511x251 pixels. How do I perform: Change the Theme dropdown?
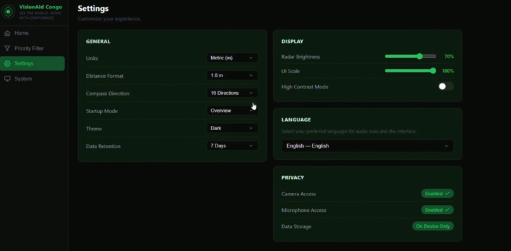[232, 128]
